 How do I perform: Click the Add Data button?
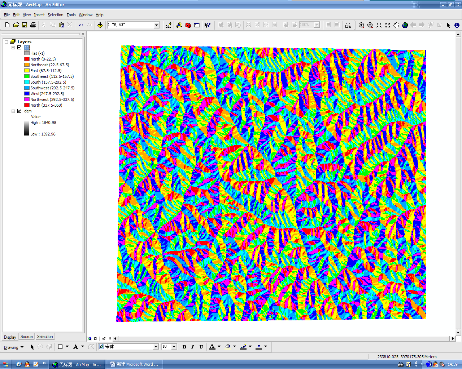coord(100,25)
